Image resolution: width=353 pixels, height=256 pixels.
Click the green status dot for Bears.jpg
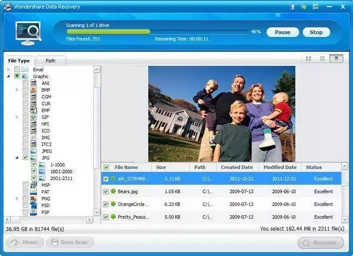(x=113, y=191)
